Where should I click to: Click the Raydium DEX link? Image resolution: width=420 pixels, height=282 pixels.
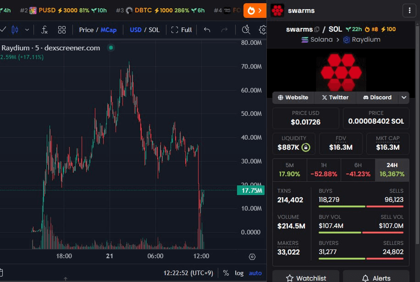coord(362,39)
